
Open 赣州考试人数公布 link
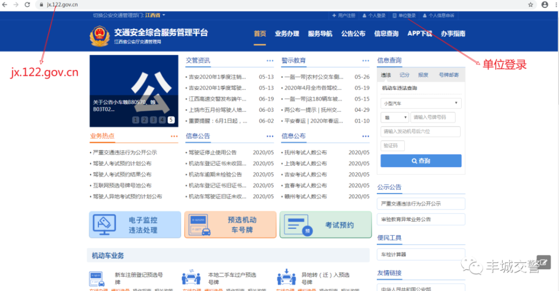[x=306, y=197]
